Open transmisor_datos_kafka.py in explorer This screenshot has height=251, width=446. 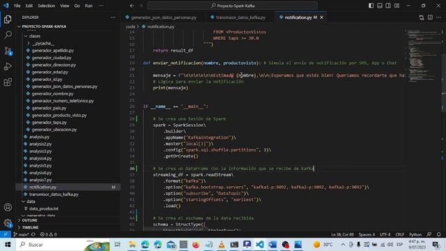54,195
